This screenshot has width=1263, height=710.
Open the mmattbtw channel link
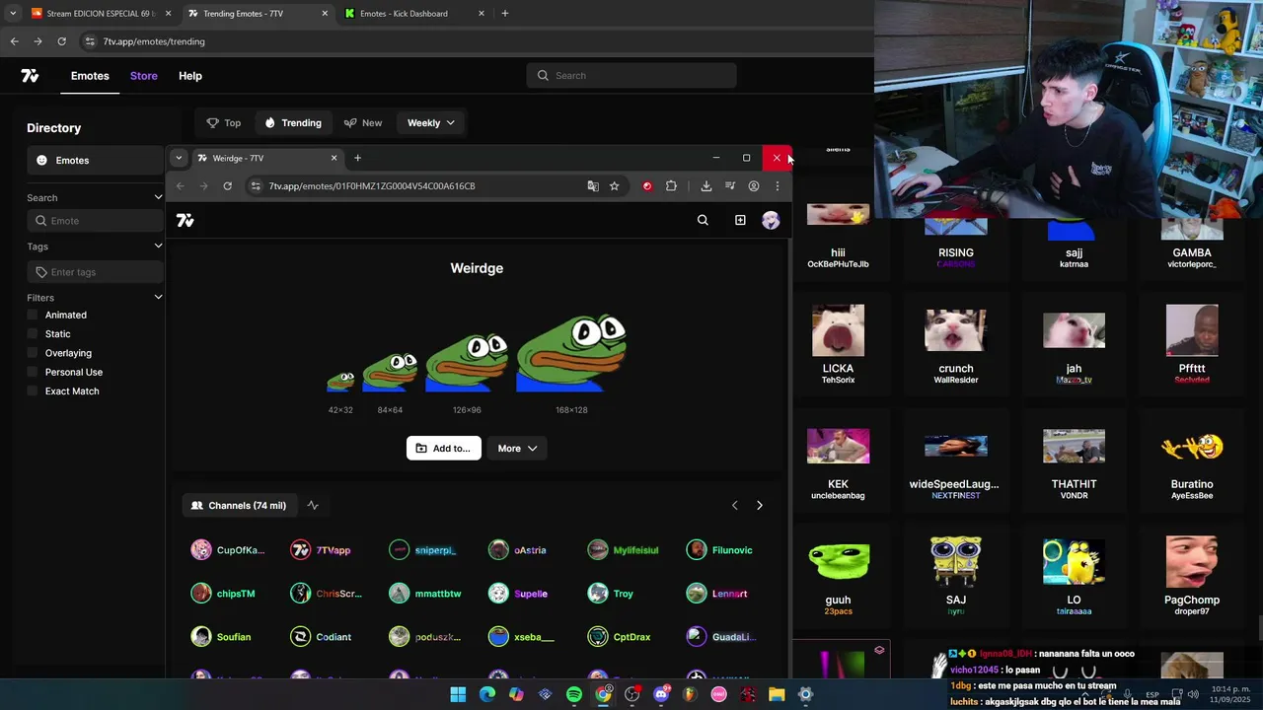coord(425,594)
